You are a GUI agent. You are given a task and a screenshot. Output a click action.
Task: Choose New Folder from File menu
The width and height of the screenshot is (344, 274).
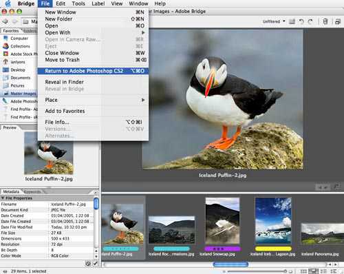point(93,19)
